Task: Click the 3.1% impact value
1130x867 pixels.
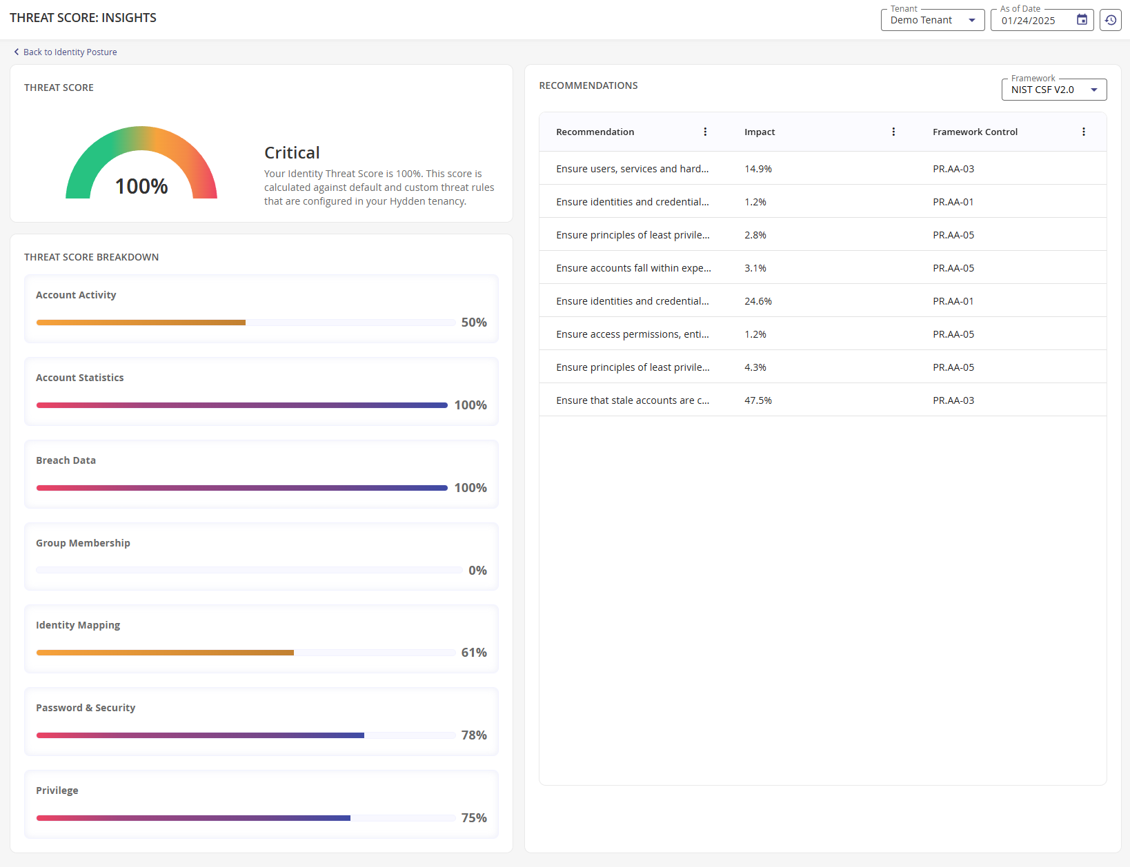Action: (x=755, y=268)
